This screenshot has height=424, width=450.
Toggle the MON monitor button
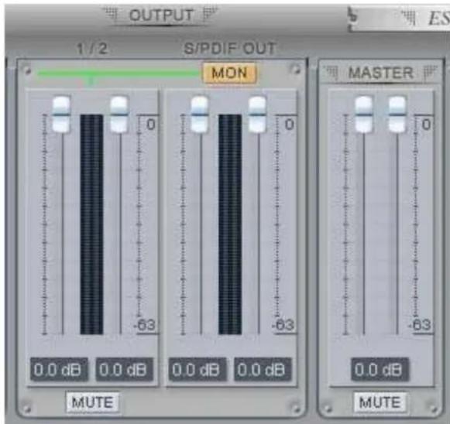click(229, 73)
